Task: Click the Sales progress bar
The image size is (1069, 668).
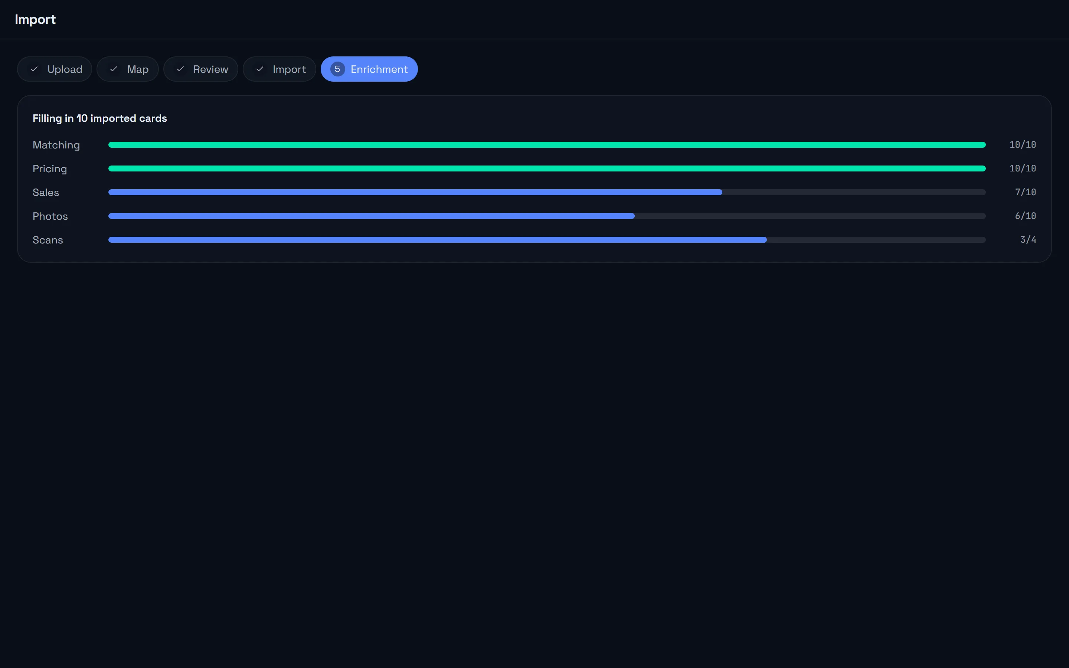Action: pos(547,192)
